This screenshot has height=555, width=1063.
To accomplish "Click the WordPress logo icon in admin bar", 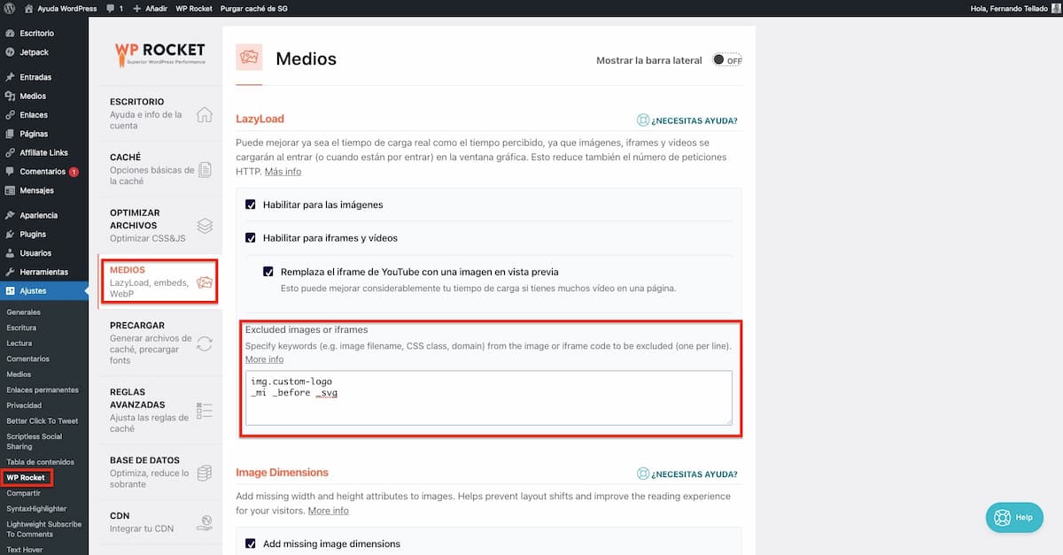I will point(9,8).
